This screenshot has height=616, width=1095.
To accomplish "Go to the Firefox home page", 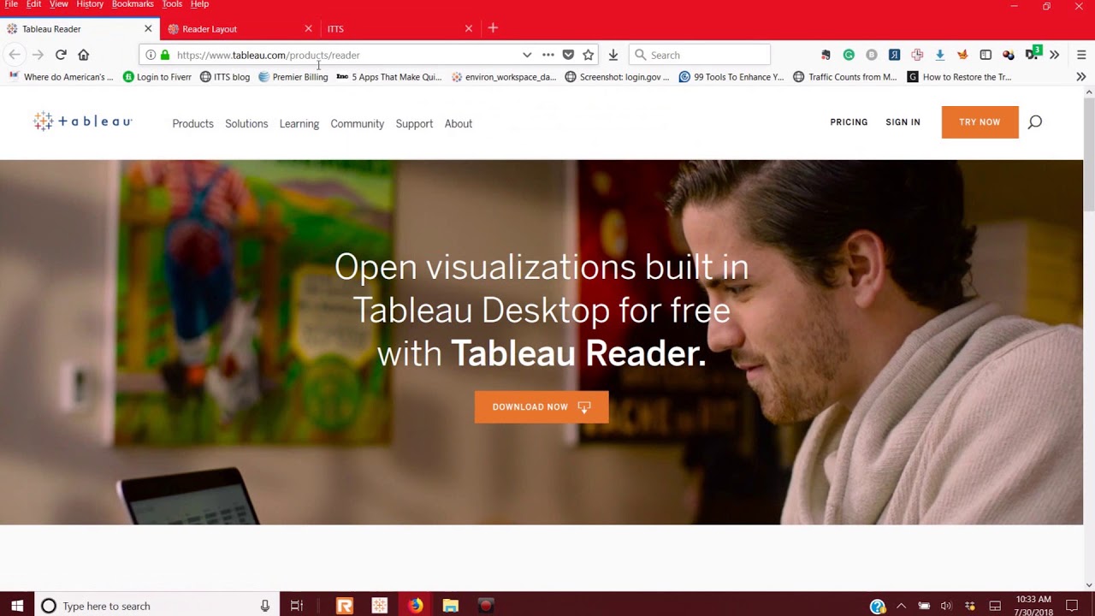I will pos(83,55).
